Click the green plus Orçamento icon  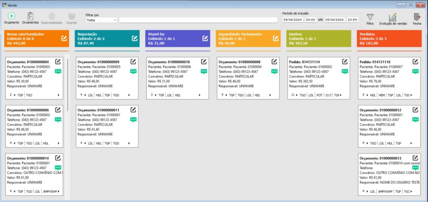[11, 16]
